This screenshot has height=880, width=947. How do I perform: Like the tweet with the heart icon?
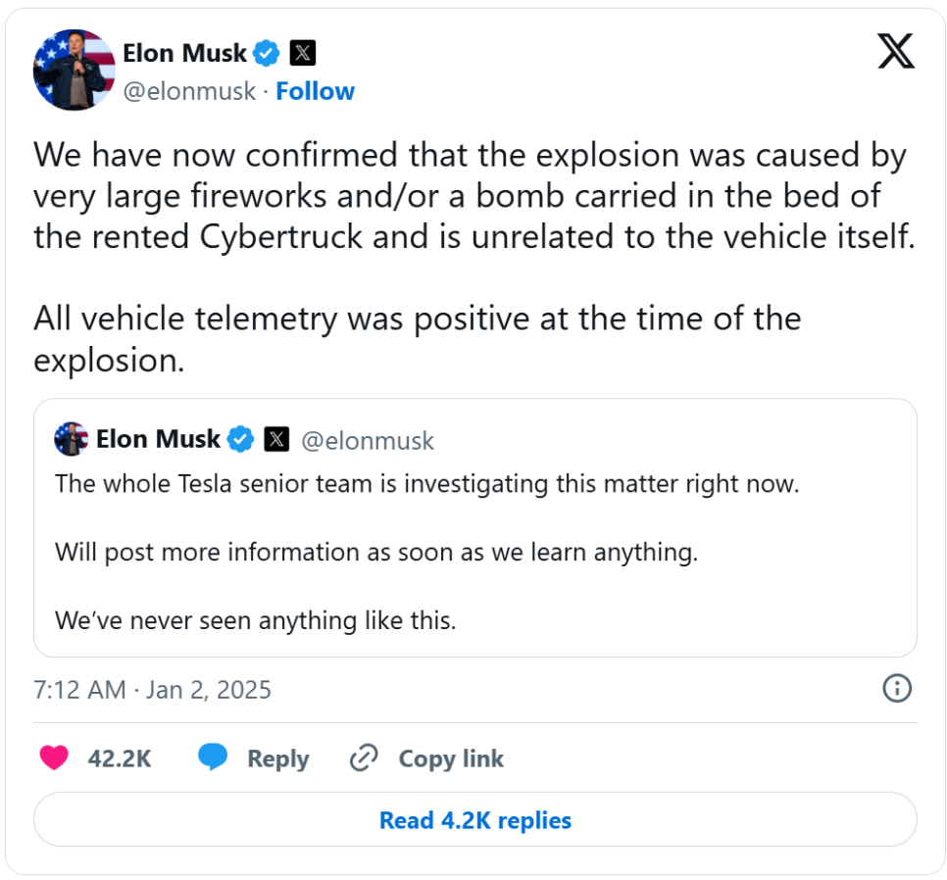[x=54, y=758]
